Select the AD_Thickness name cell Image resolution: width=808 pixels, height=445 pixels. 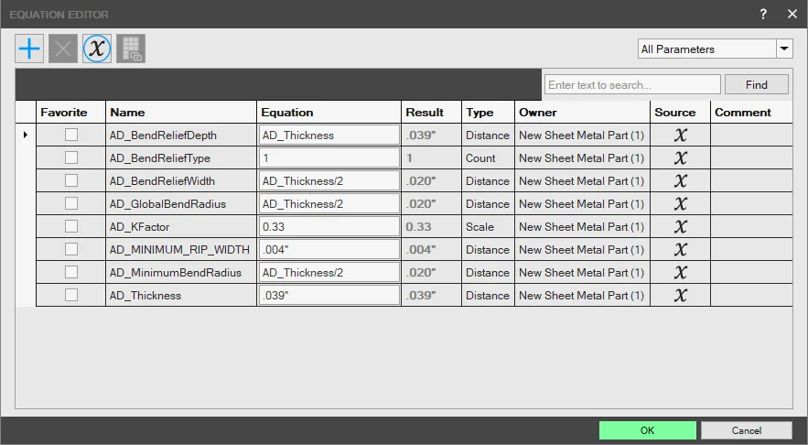(181, 295)
